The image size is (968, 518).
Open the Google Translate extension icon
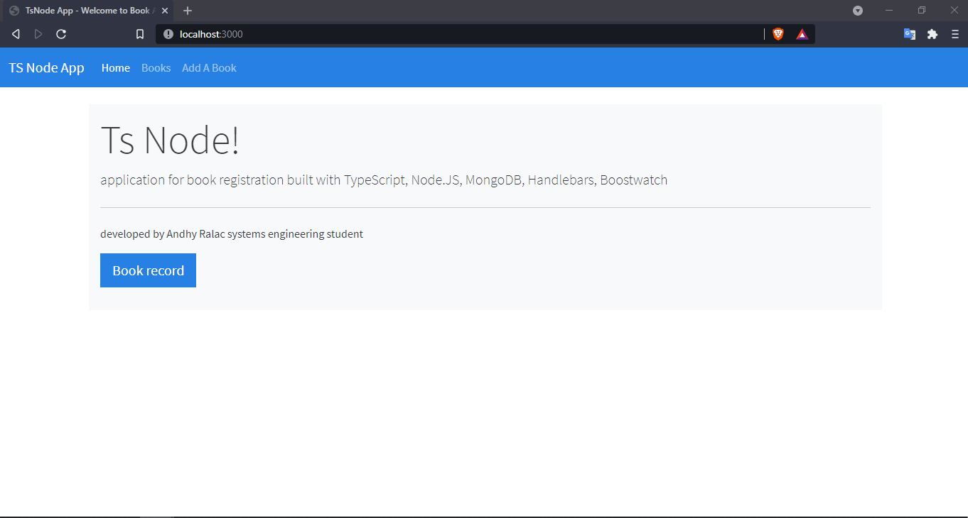pyautogui.click(x=910, y=34)
